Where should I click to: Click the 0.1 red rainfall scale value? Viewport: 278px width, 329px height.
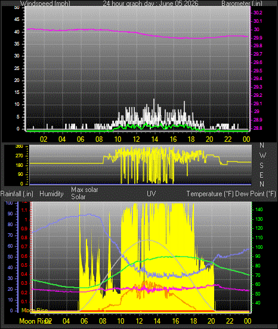pos(24,301)
